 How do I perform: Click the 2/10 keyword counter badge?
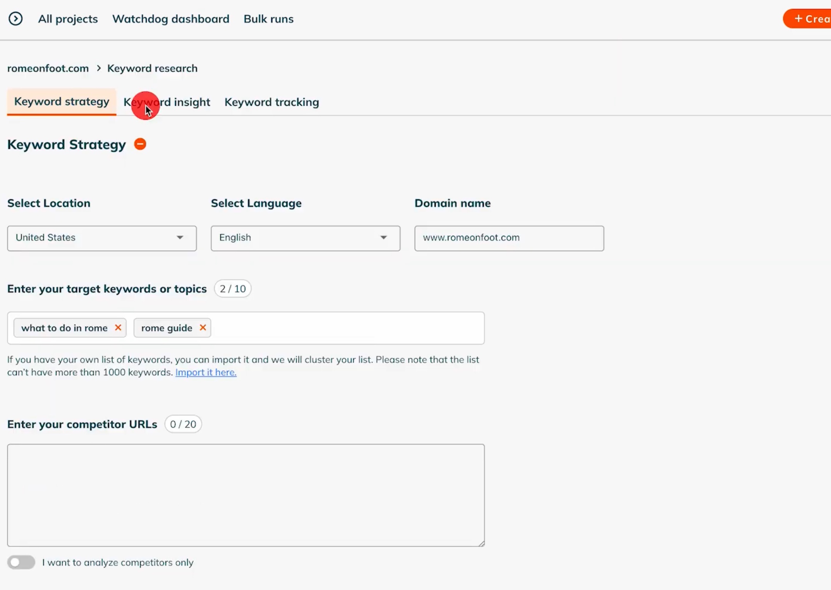pyautogui.click(x=232, y=288)
